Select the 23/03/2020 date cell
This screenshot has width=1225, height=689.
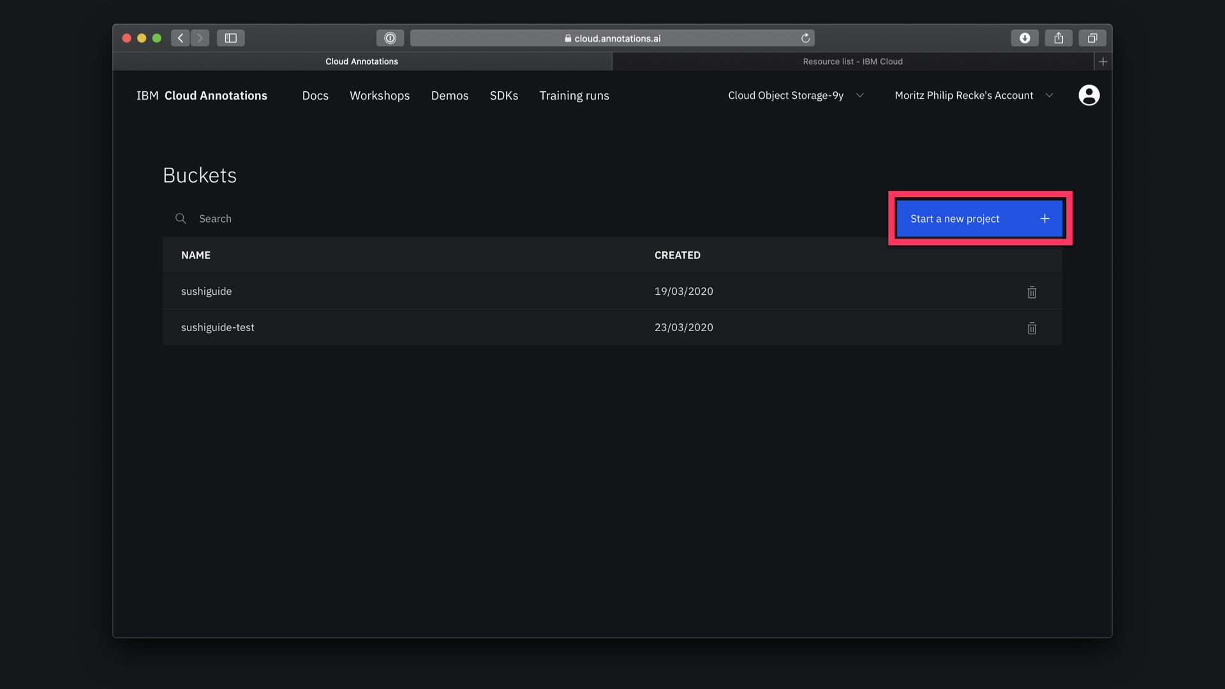[683, 327]
